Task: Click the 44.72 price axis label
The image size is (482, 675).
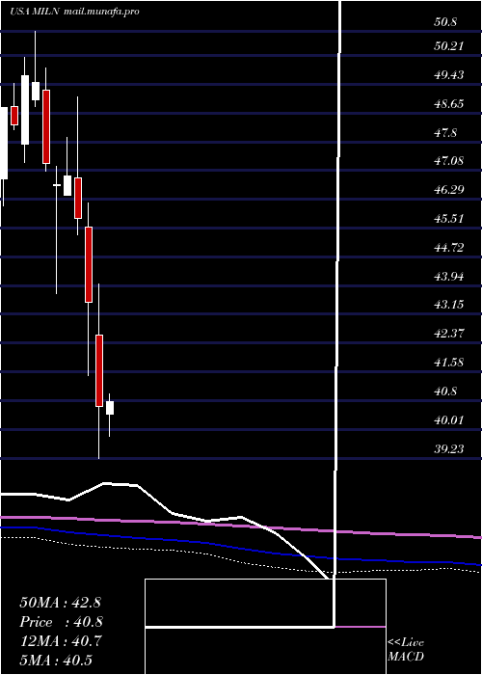Action: (x=449, y=248)
